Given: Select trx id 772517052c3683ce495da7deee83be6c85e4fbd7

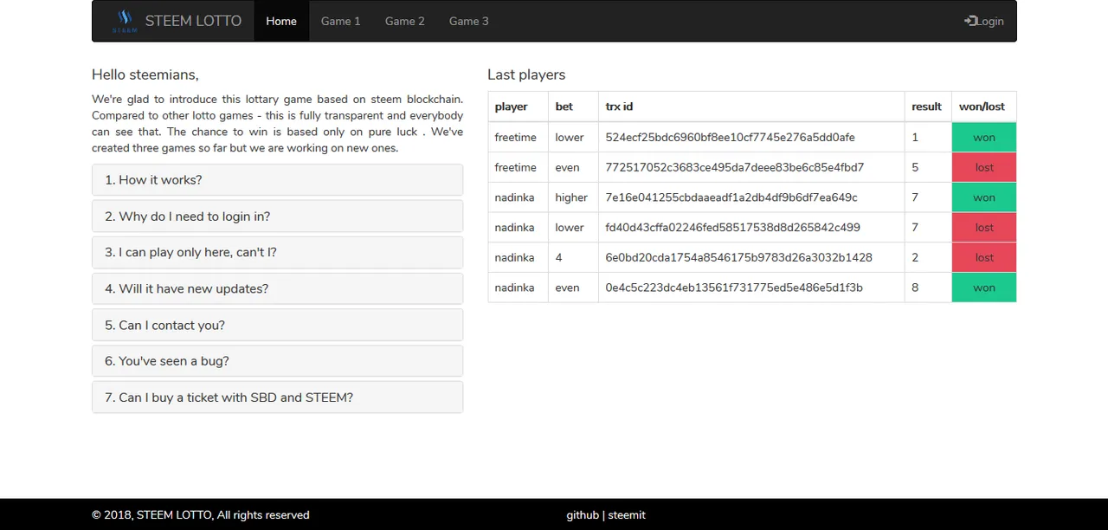Looking at the screenshot, I should 735,167.
